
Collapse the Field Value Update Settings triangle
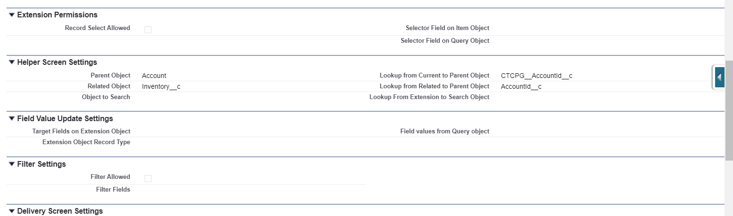click(12, 119)
